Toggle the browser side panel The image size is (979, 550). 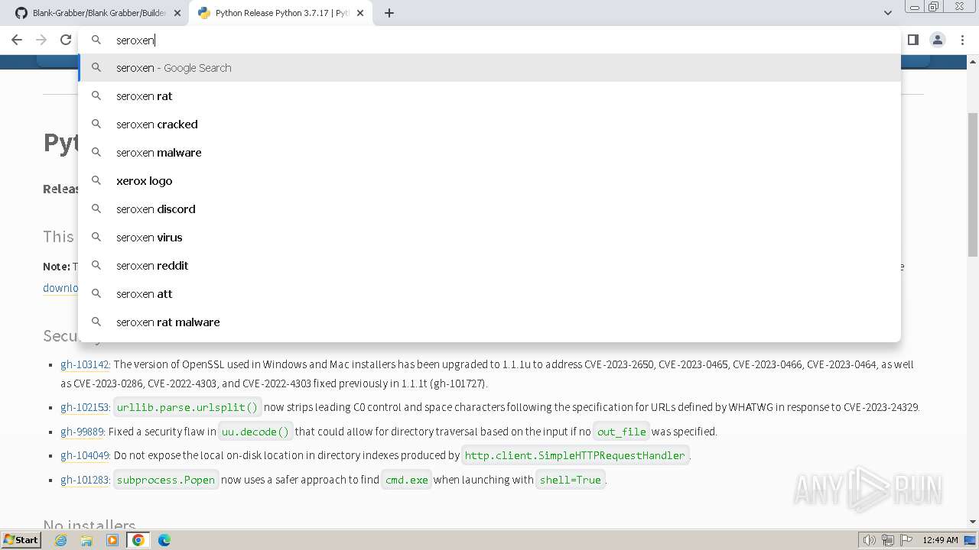[912, 40]
